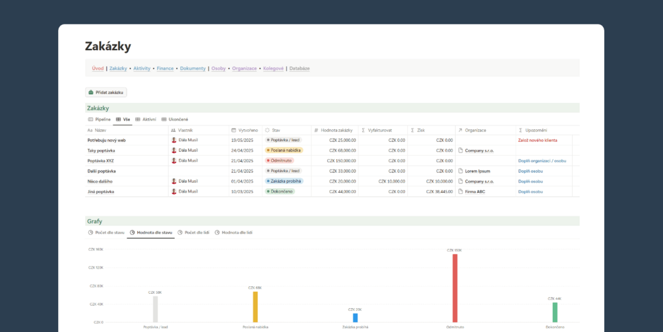
Task: Open the Organizace link
Action: click(244, 69)
